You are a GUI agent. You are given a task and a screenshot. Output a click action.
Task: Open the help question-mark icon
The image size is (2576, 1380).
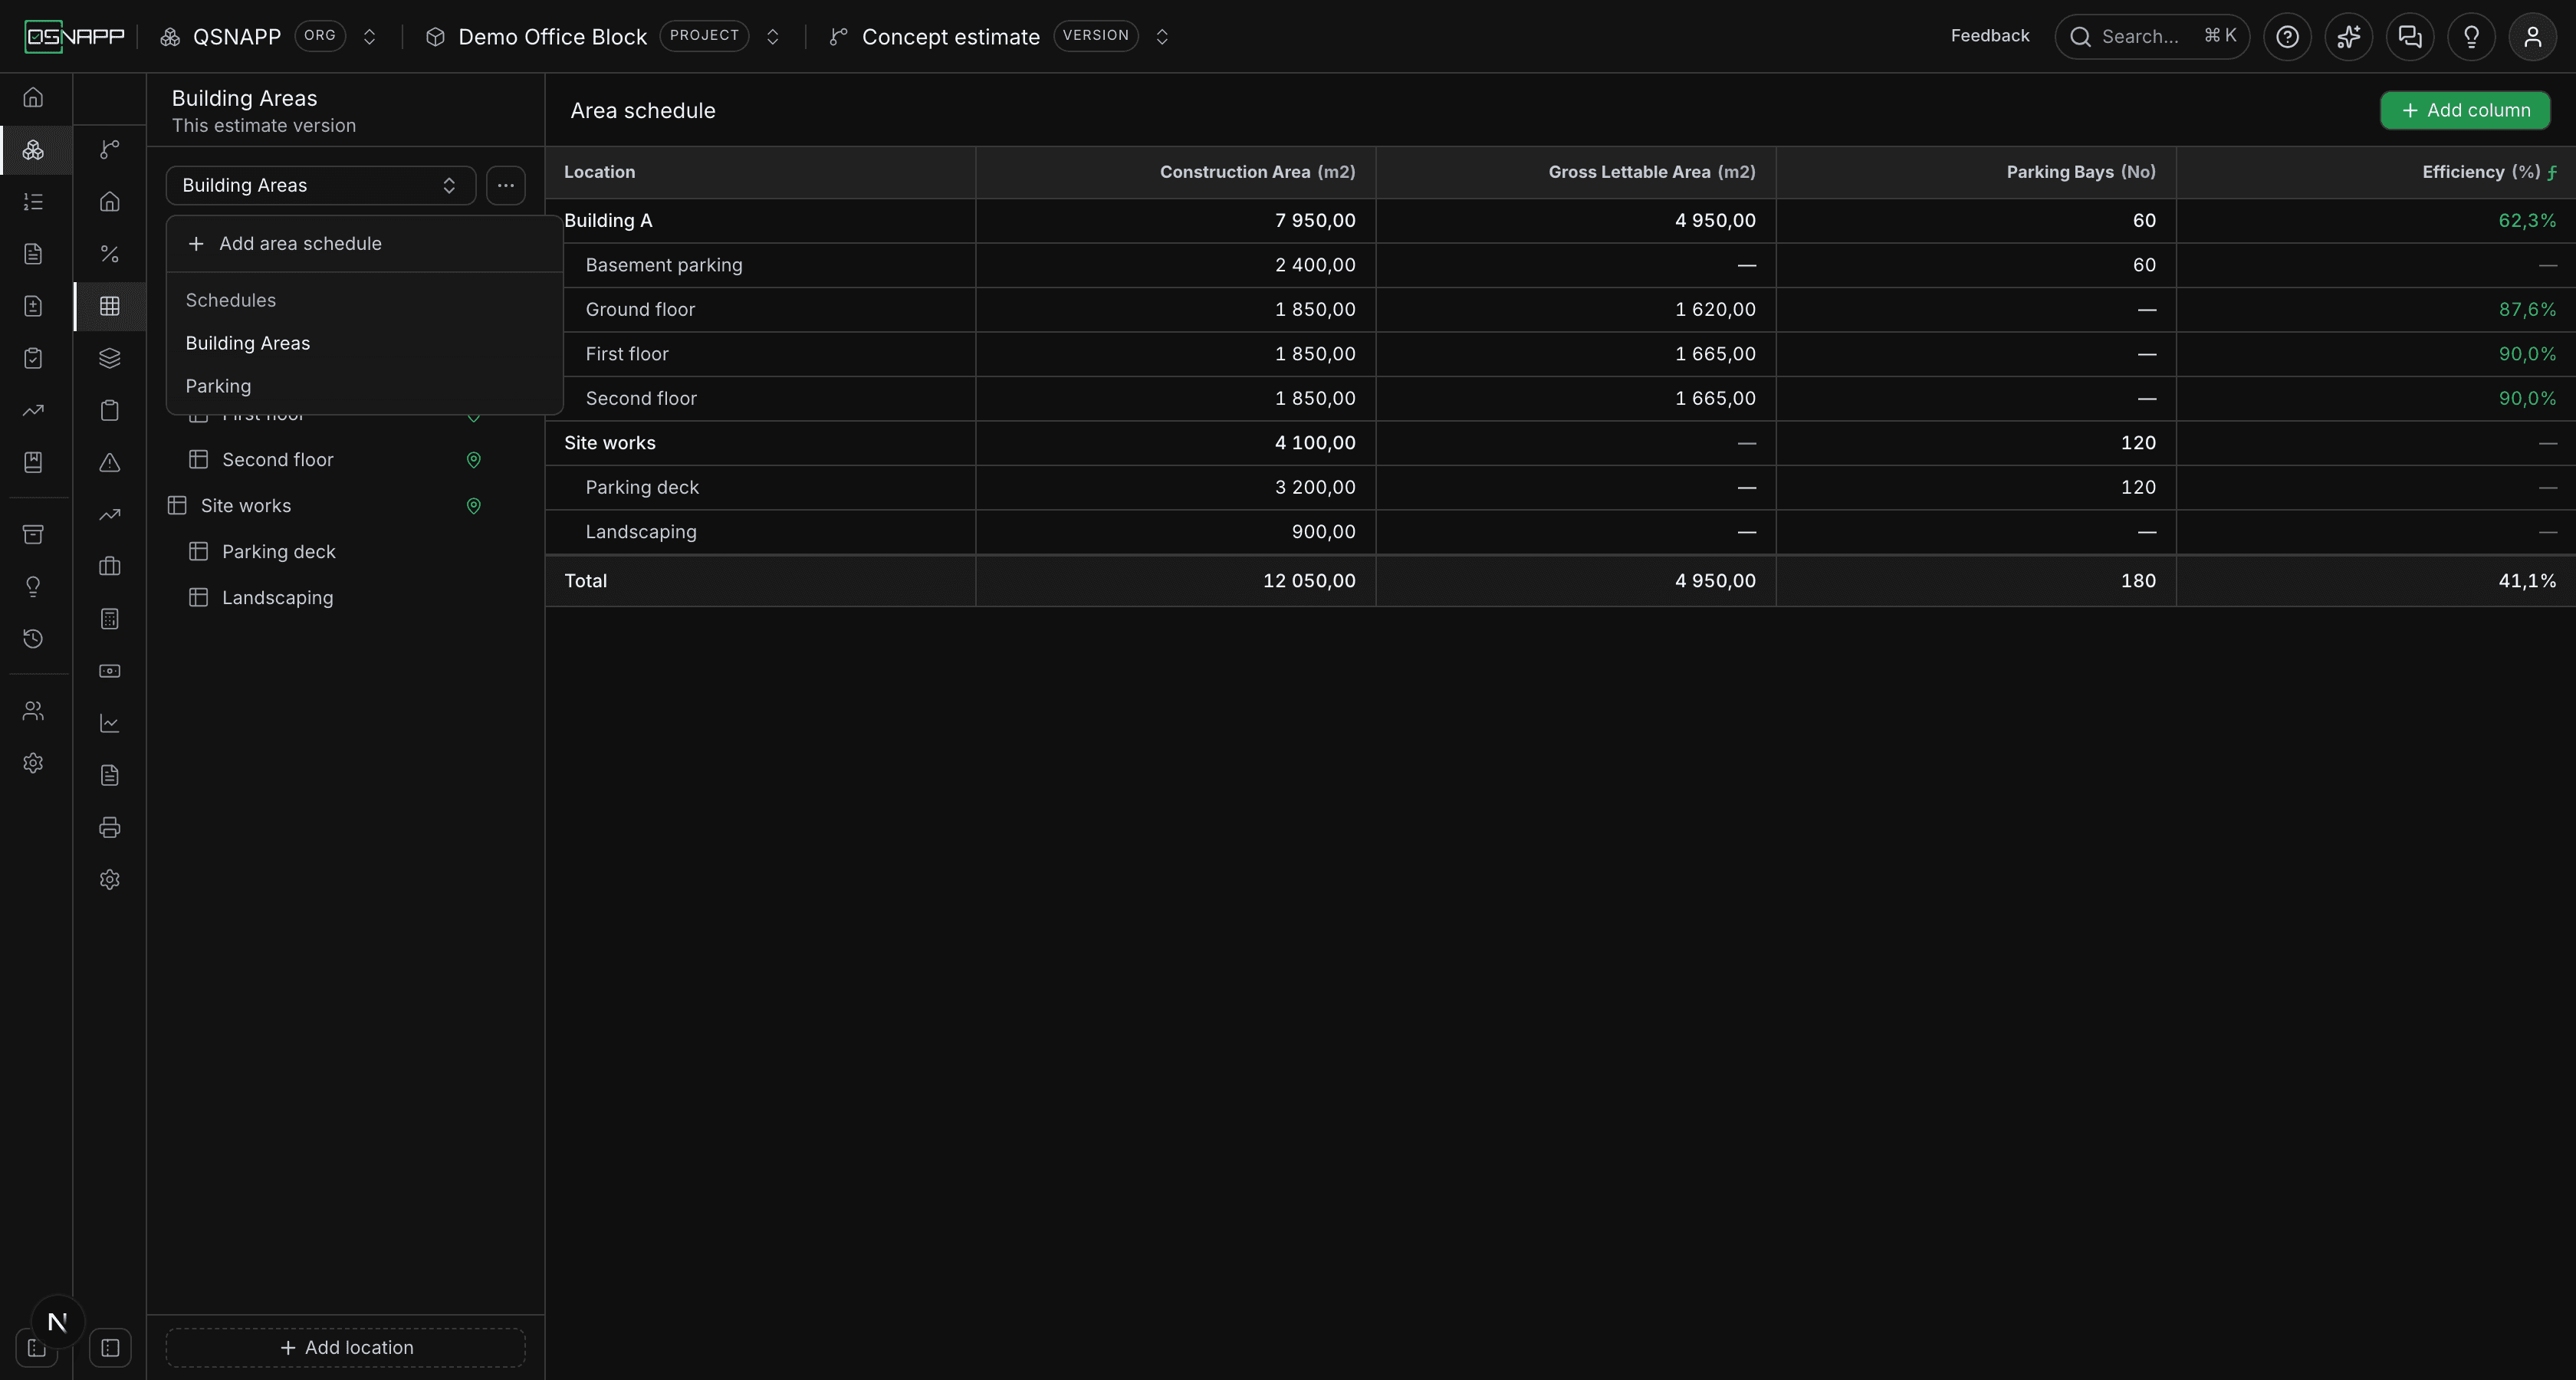[x=2287, y=37]
